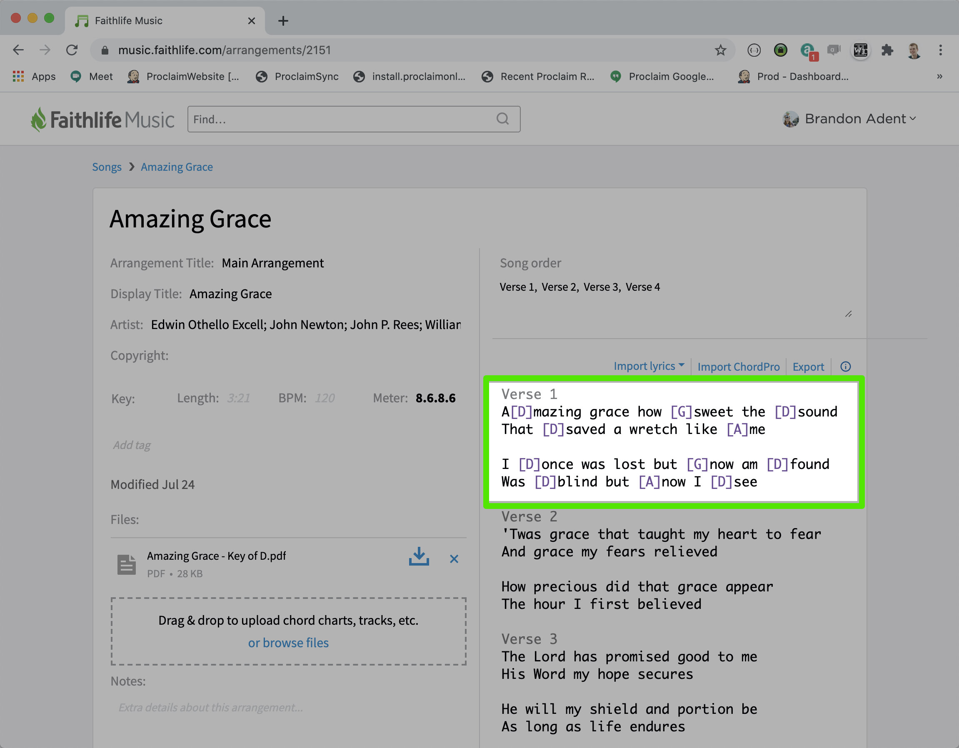Image resolution: width=959 pixels, height=748 pixels.
Task: Reload the page
Action: tap(72, 50)
